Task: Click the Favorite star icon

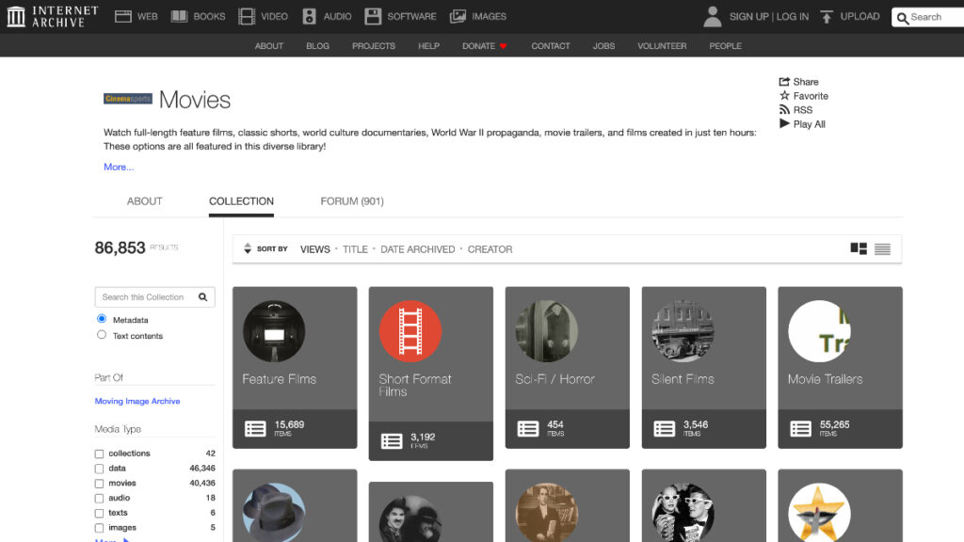Action: coord(784,96)
